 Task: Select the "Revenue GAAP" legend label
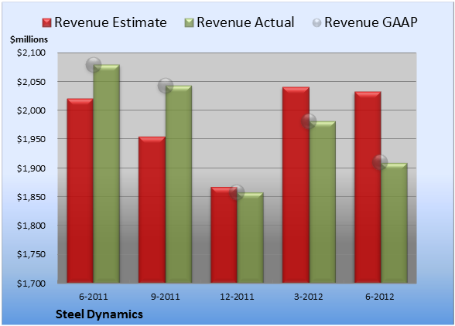[371, 22]
